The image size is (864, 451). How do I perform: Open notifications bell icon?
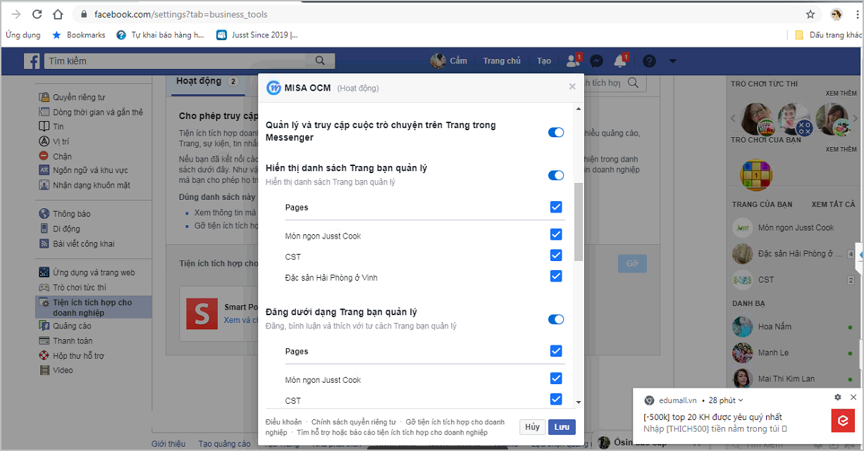point(620,61)
